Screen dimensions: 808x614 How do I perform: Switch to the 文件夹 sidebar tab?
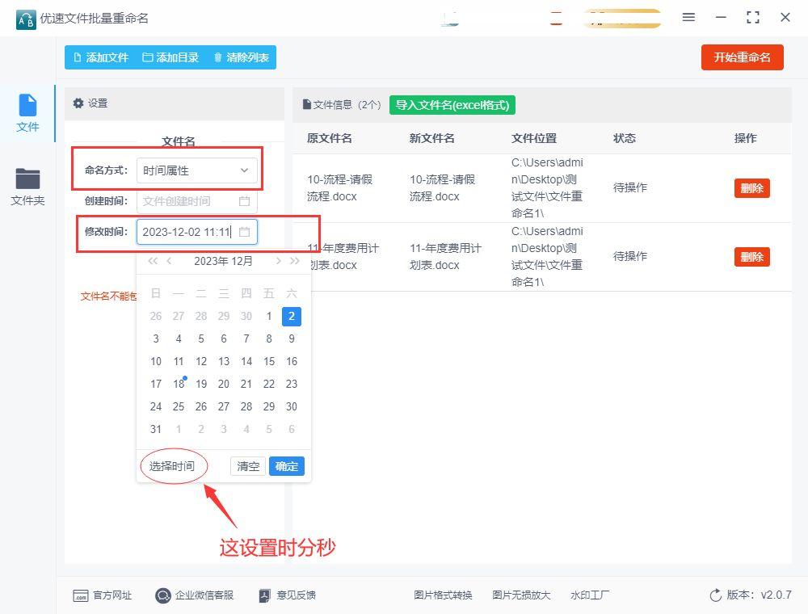pos(27,187)
